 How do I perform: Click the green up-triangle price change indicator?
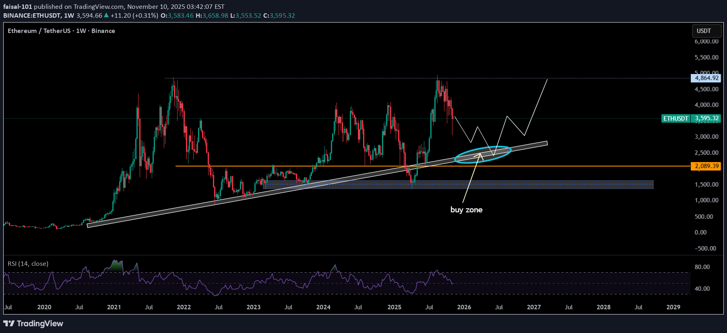coord(106,15)
